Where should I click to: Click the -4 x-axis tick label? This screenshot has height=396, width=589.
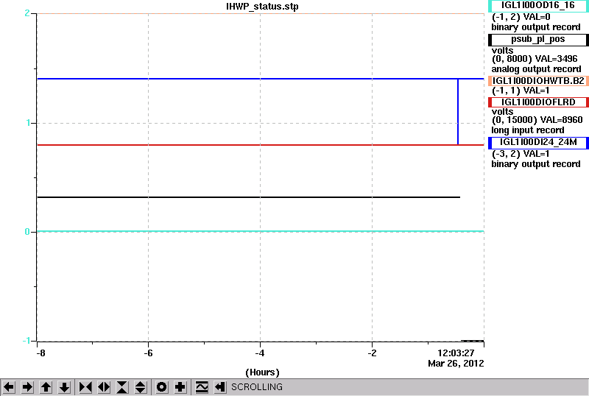point(260,353)
